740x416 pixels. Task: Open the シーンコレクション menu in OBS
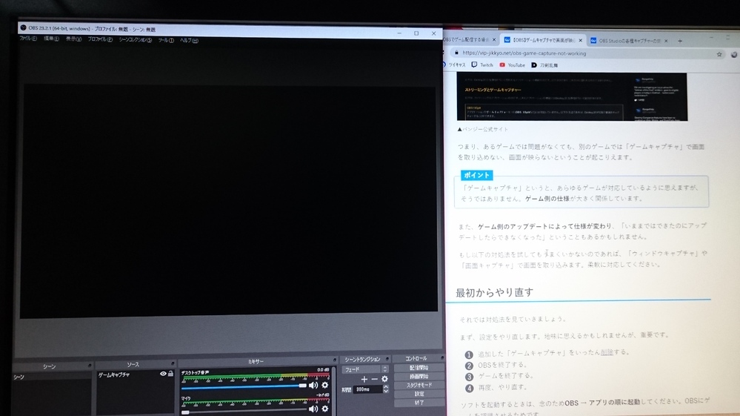pyautogui.click(x=136, y=40)
